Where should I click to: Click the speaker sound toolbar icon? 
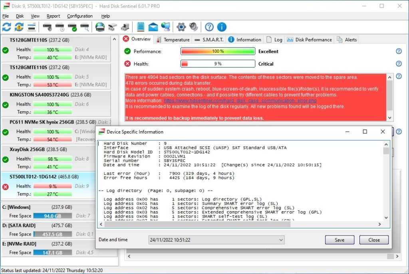(x=194, y=27)
